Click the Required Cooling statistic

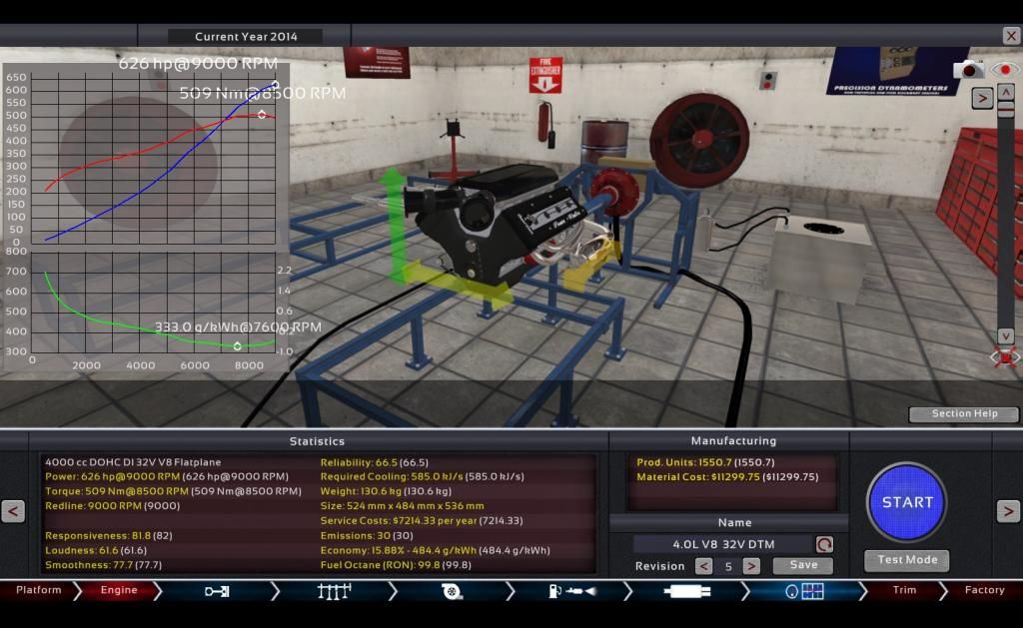(x=422, y=476)
